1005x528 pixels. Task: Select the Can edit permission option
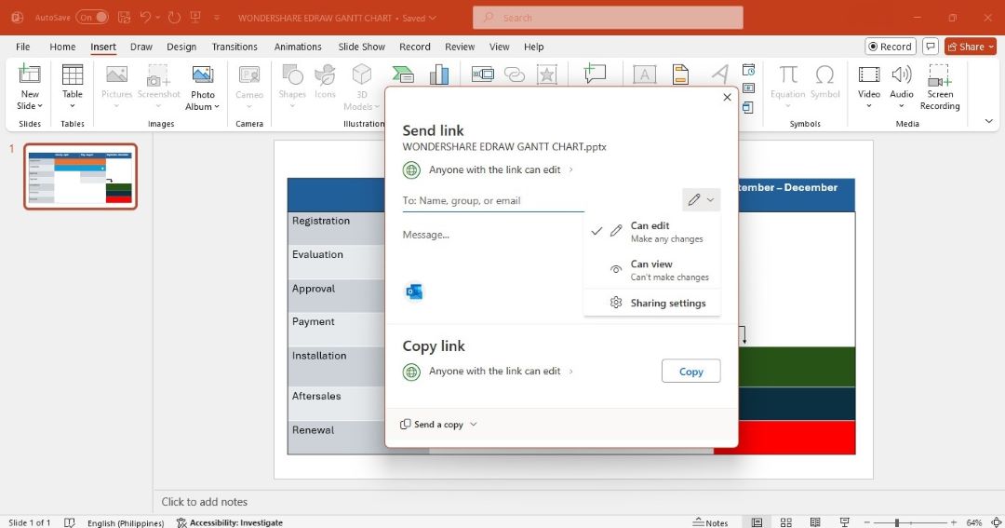[x=651, y=232]
